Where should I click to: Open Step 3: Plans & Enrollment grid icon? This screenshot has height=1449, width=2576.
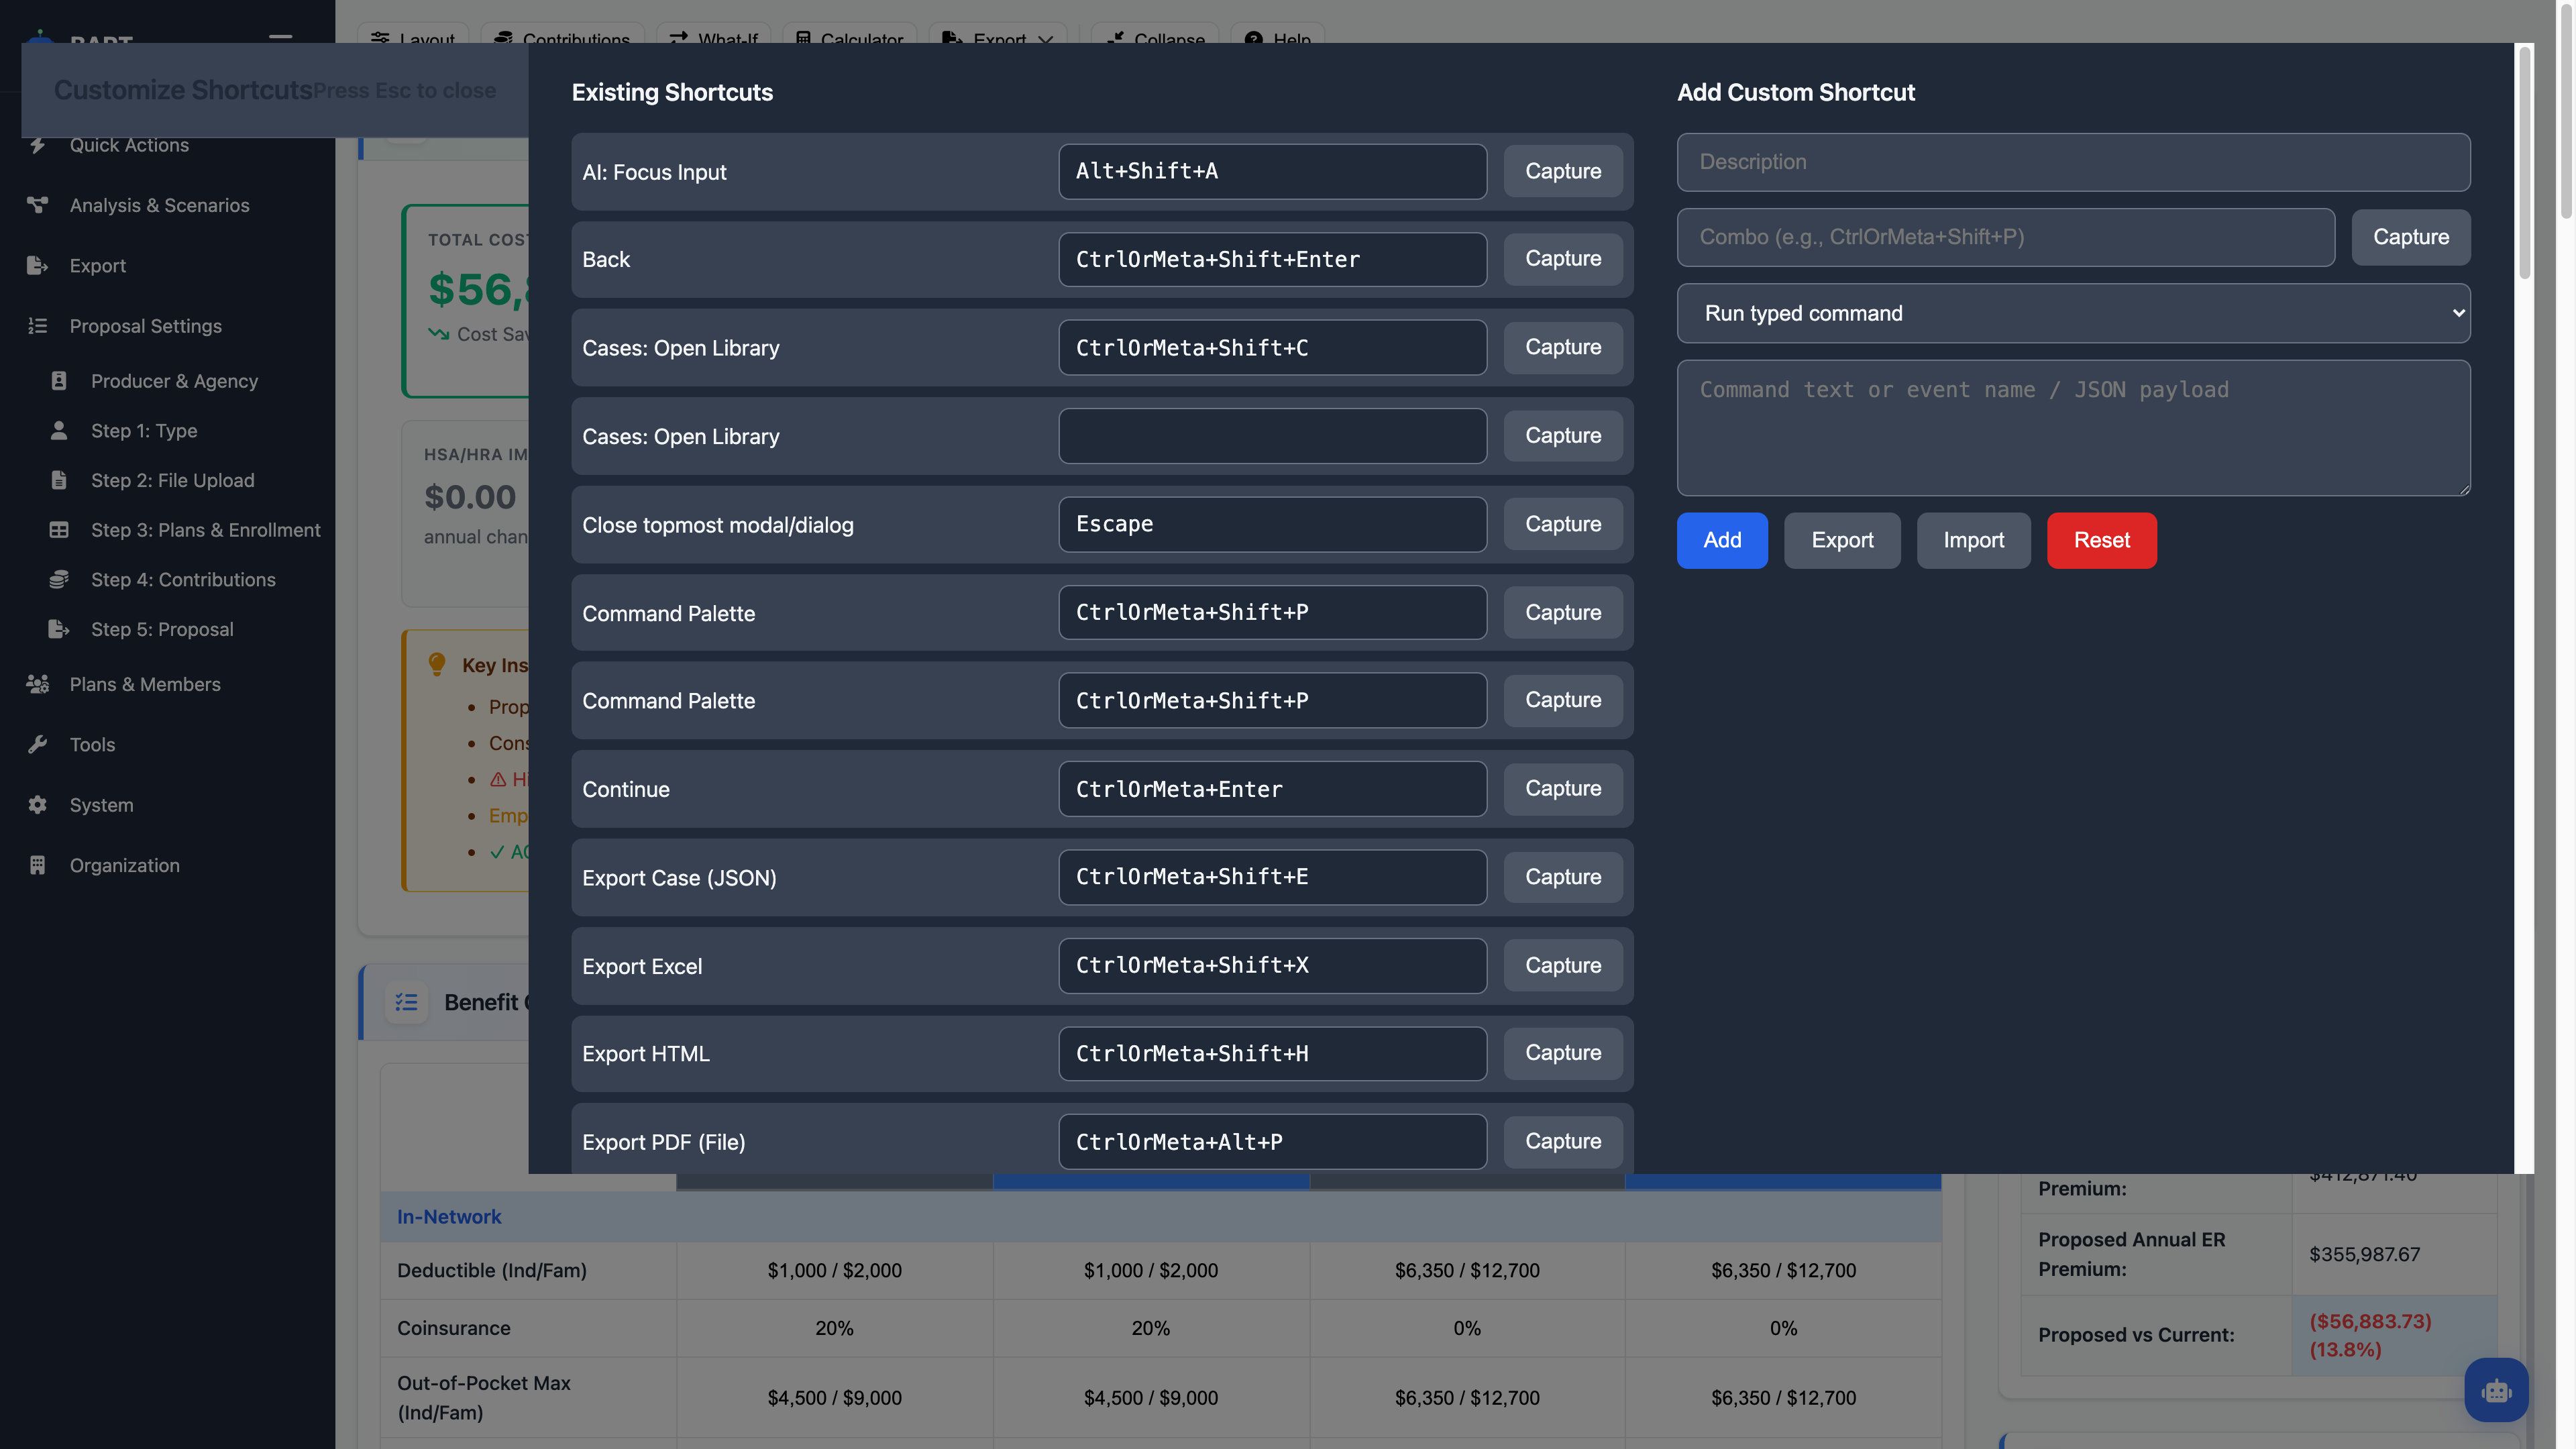coord(58,529)
